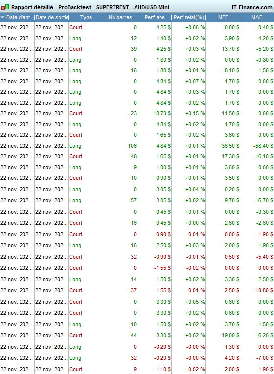Select the Nb barres cell showing 12
This screenshot has height=374, width=274.
pos(134,38)
